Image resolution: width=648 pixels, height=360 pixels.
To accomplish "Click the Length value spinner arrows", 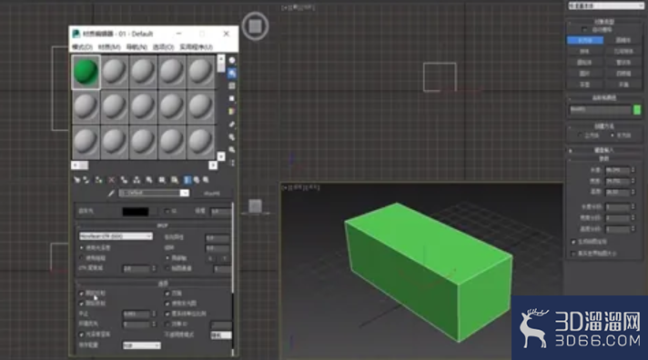I will click(633, 170).
